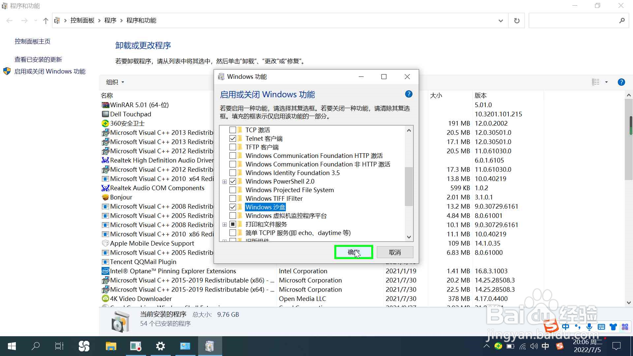633x356 pixels.
Task: Click the programs list vertical scrollbar thumb
Action: point(628,139)
